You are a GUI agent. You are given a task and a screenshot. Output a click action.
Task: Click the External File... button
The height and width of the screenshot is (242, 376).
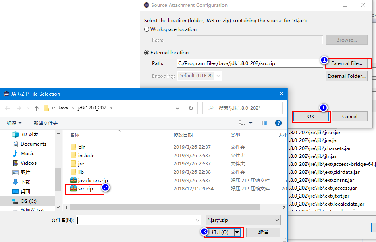[x=347, y=63]
